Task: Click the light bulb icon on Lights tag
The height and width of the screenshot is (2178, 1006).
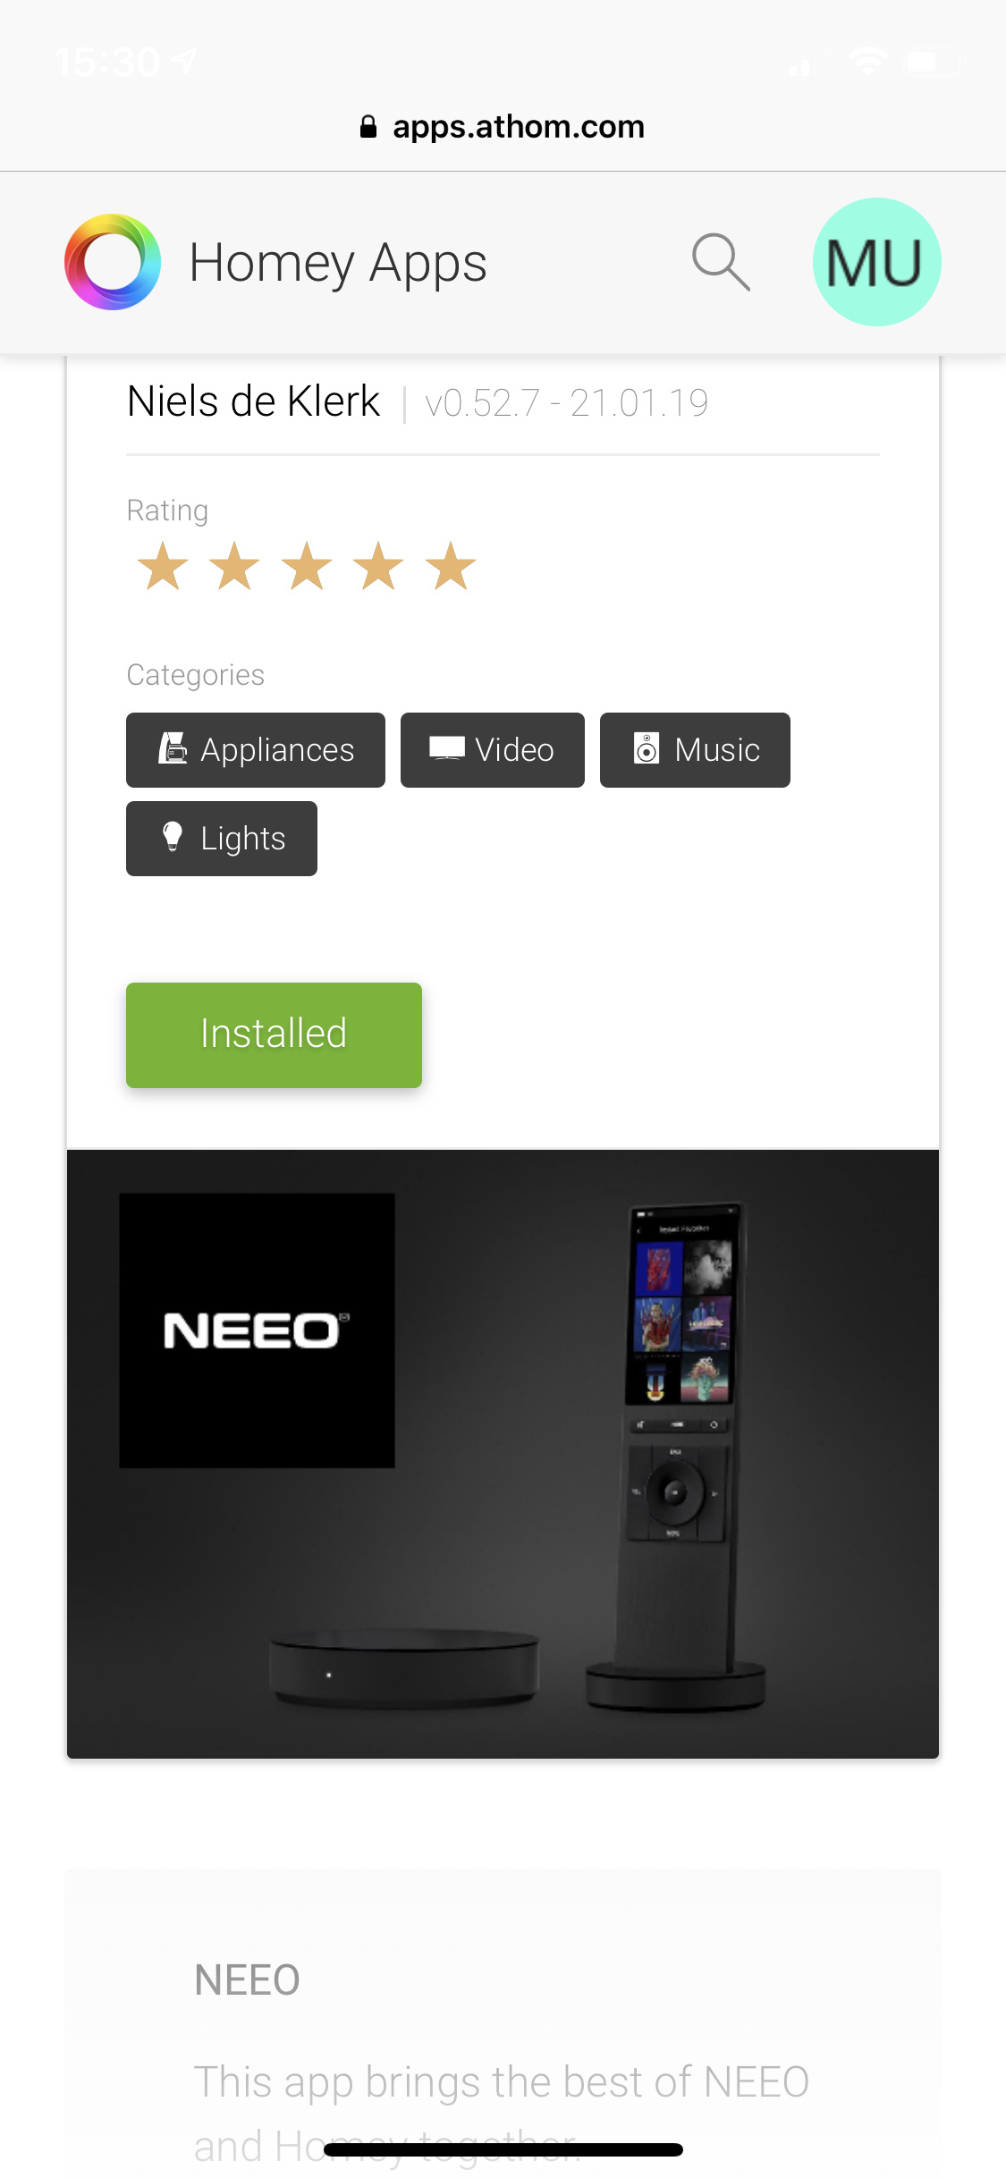Action: 173,837
